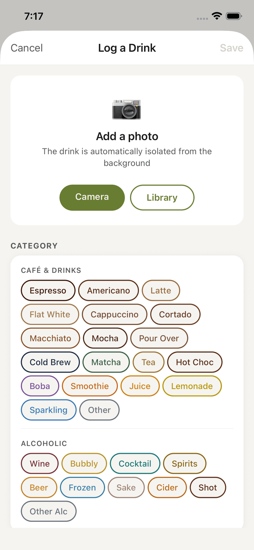Viewport: 254px width, 550px height.
Task: Select the Cocktail chip
Action: (135, 464)
